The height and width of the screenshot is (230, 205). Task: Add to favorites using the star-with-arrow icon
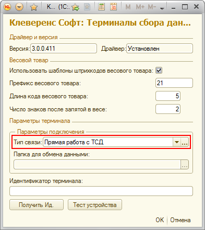76,7
